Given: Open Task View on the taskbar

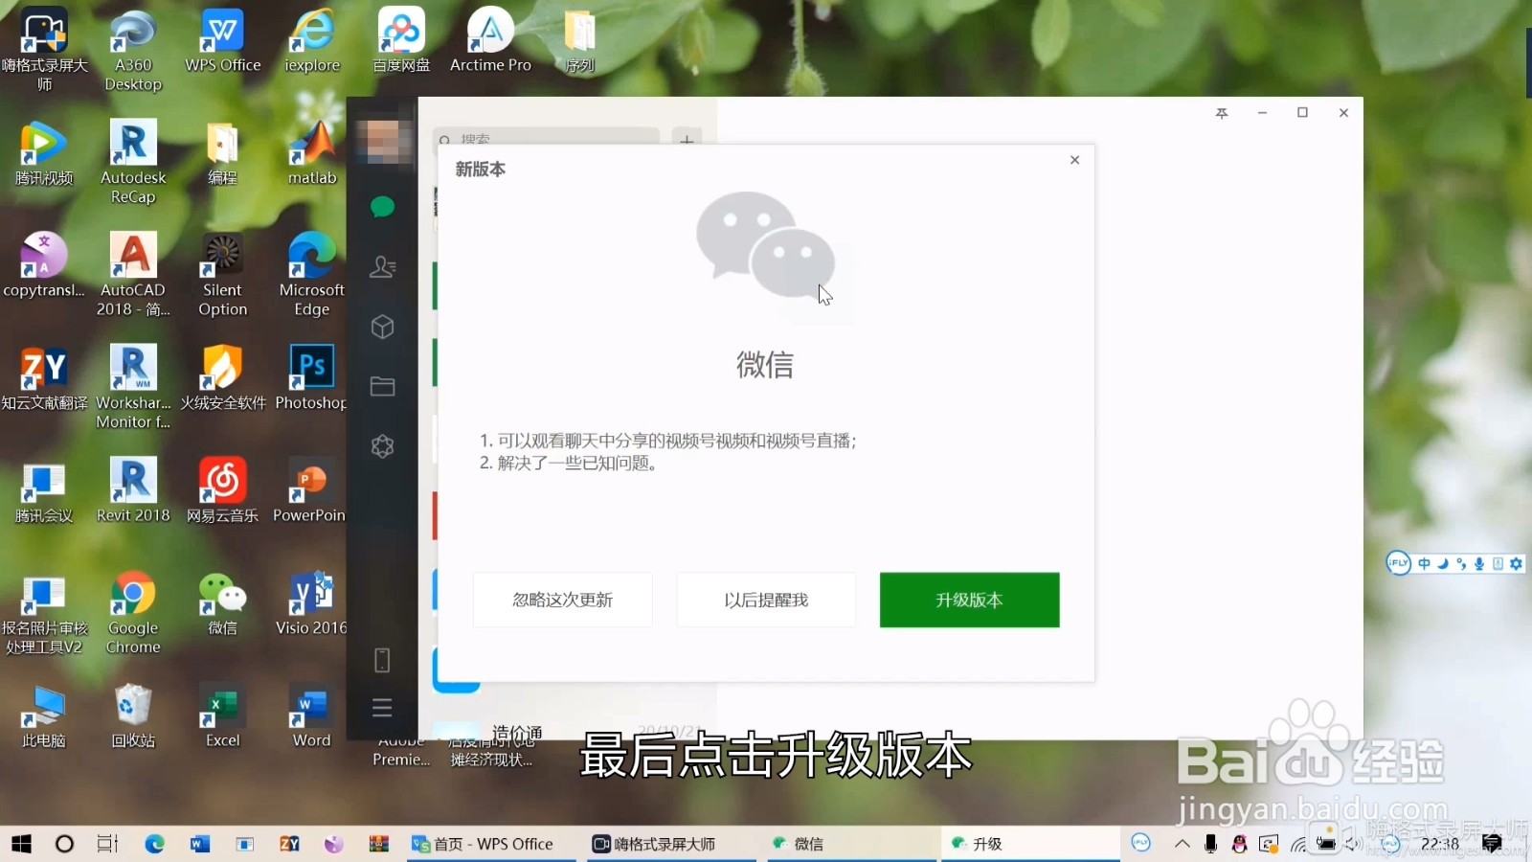Looking at the screenshot, I should [107, 844].
